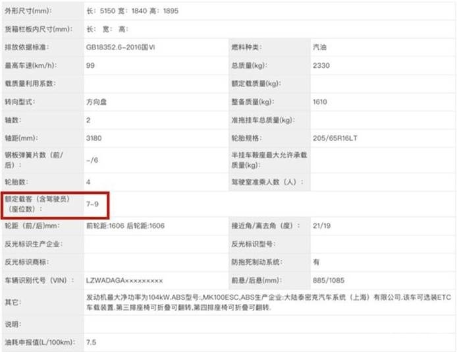Viewport: 457px width, 352px height.
Task: Select the 油耗申报值(L/100km) label
Action: coord(40,342)
